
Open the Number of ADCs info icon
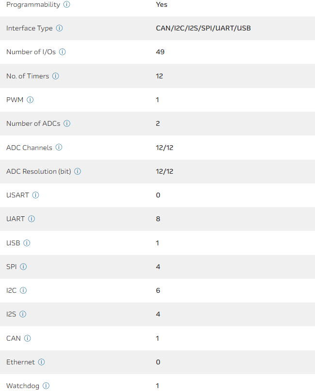pyautogui.click(x=67, y=123)
